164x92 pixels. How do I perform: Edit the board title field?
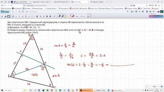pos(33,12)
